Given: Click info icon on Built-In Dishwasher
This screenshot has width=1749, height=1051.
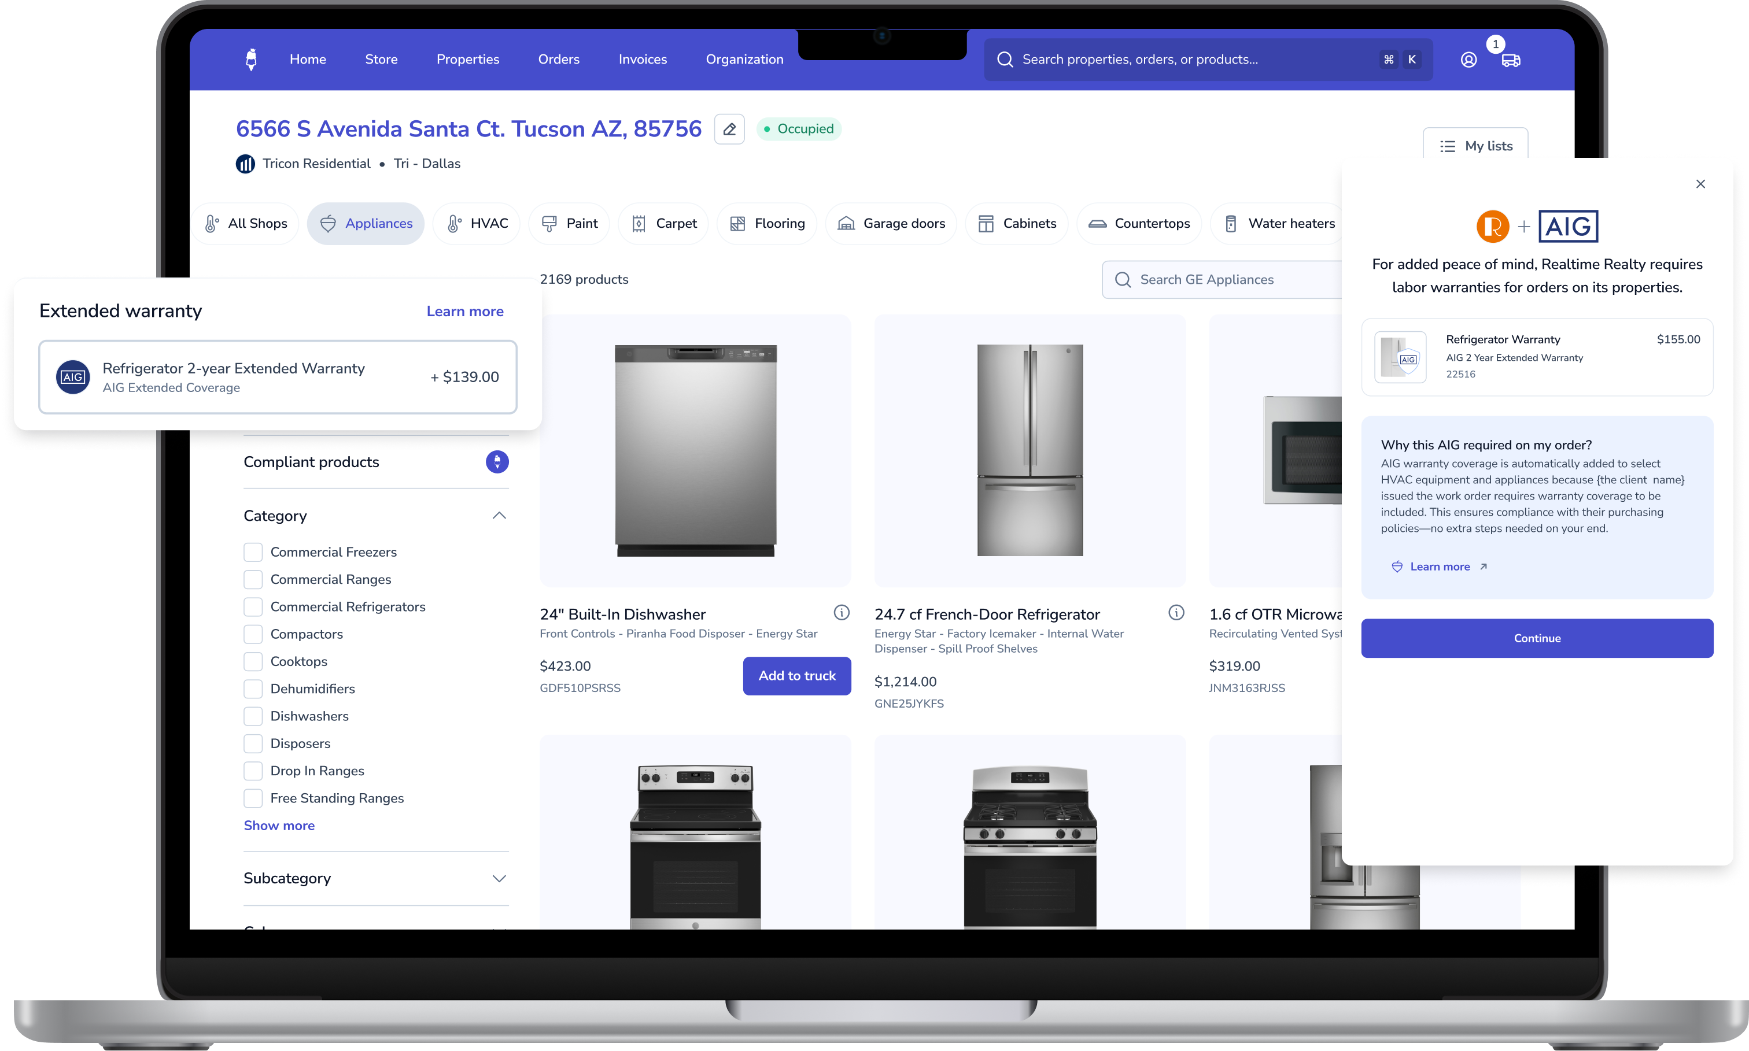Looking at the screenshot, I should pyautogui.click(x=841, y=613).
